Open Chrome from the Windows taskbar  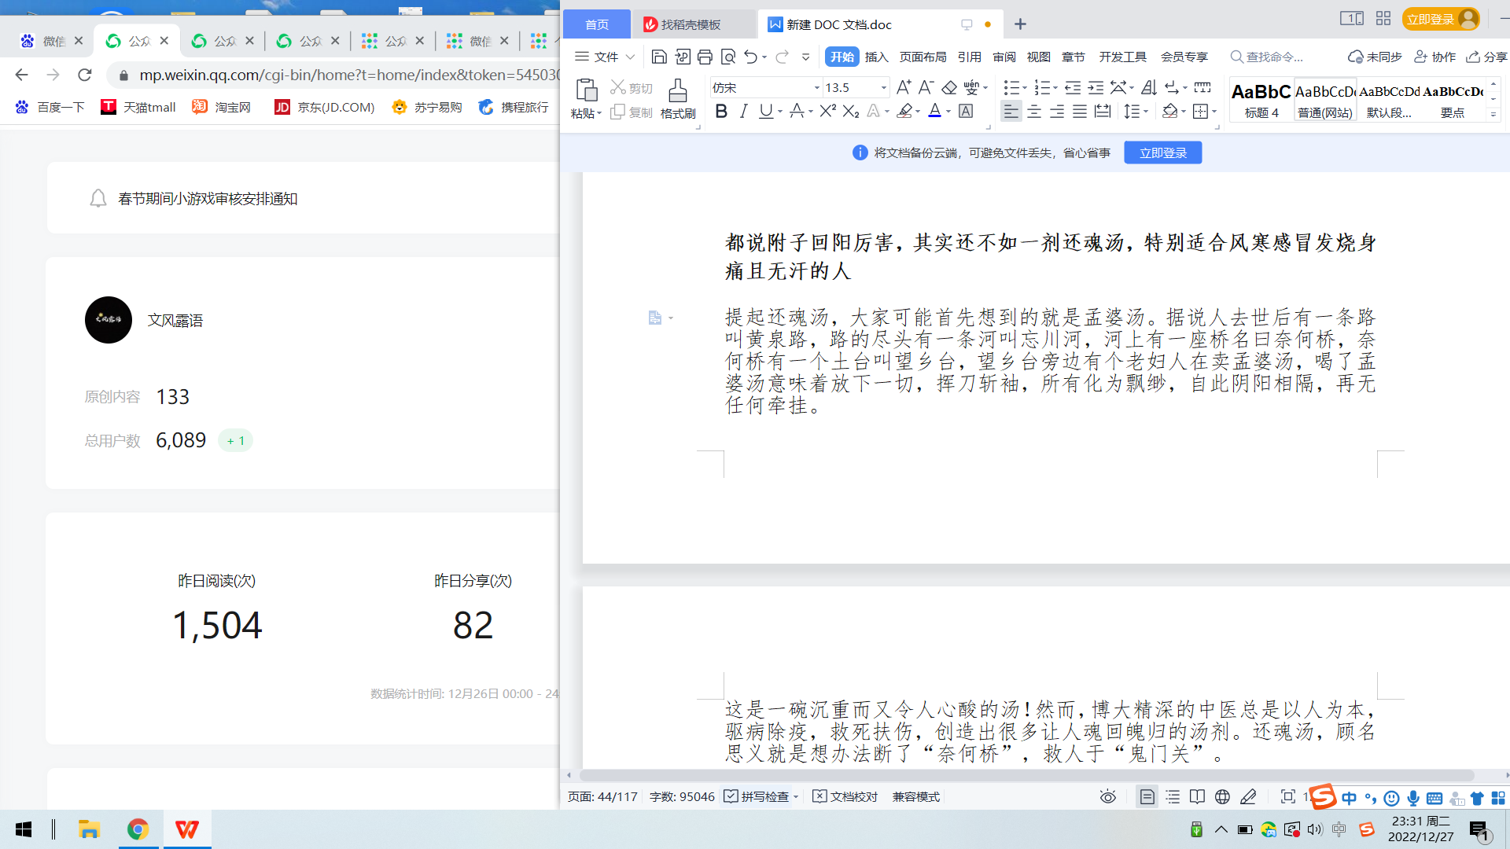(138, 829)
